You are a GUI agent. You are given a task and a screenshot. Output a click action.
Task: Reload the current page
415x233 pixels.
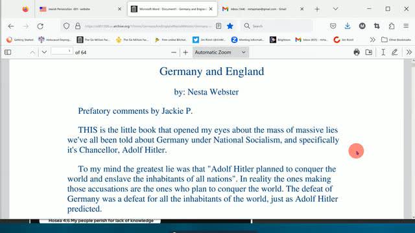coord(40,26)
